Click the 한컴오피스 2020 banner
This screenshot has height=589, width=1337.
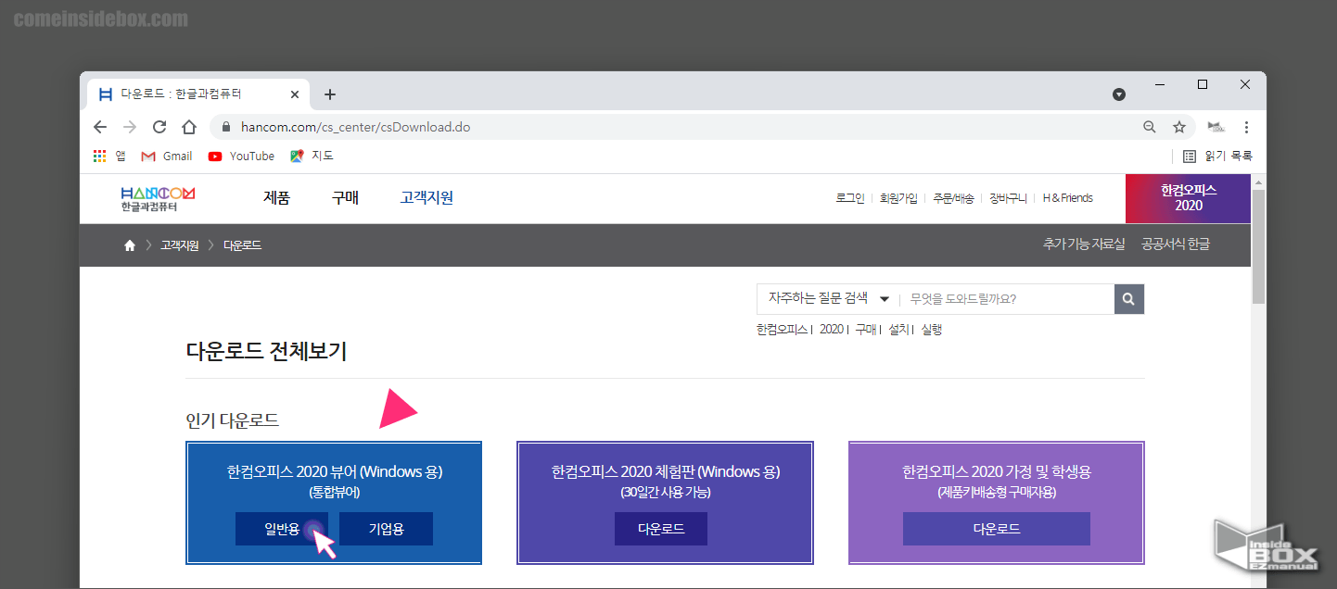point(1188,198)
